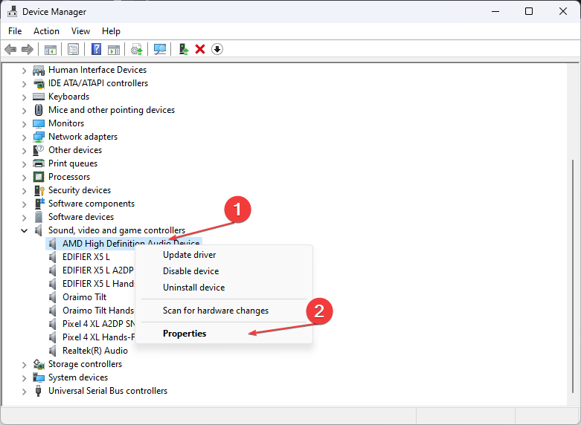Open the File menu

coord(15,31)
